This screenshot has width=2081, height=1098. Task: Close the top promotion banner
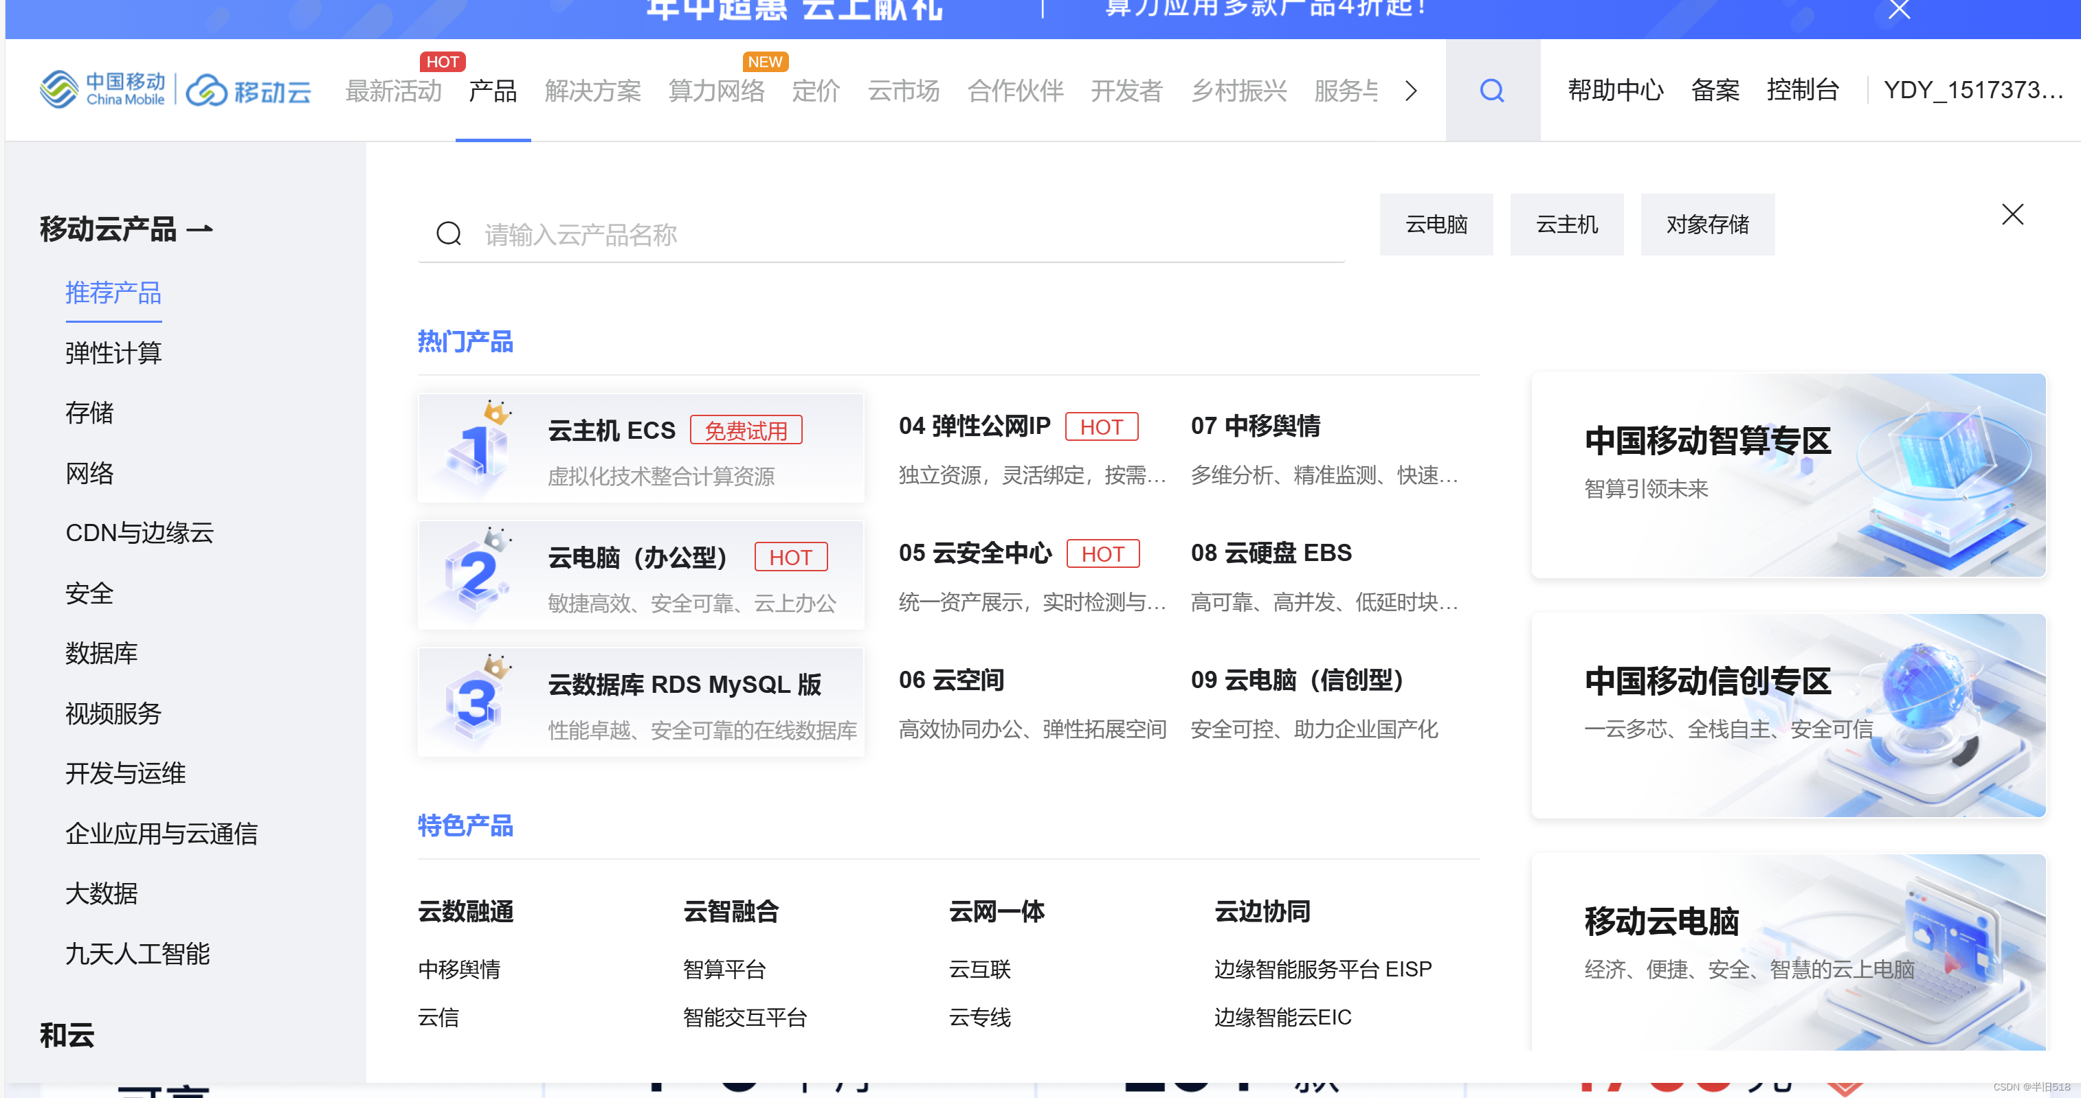(x=1900, y=9)
